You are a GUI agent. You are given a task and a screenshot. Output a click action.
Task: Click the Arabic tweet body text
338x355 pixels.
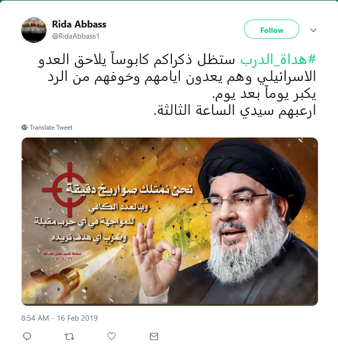pyautogui.click(x=177, y=85)
